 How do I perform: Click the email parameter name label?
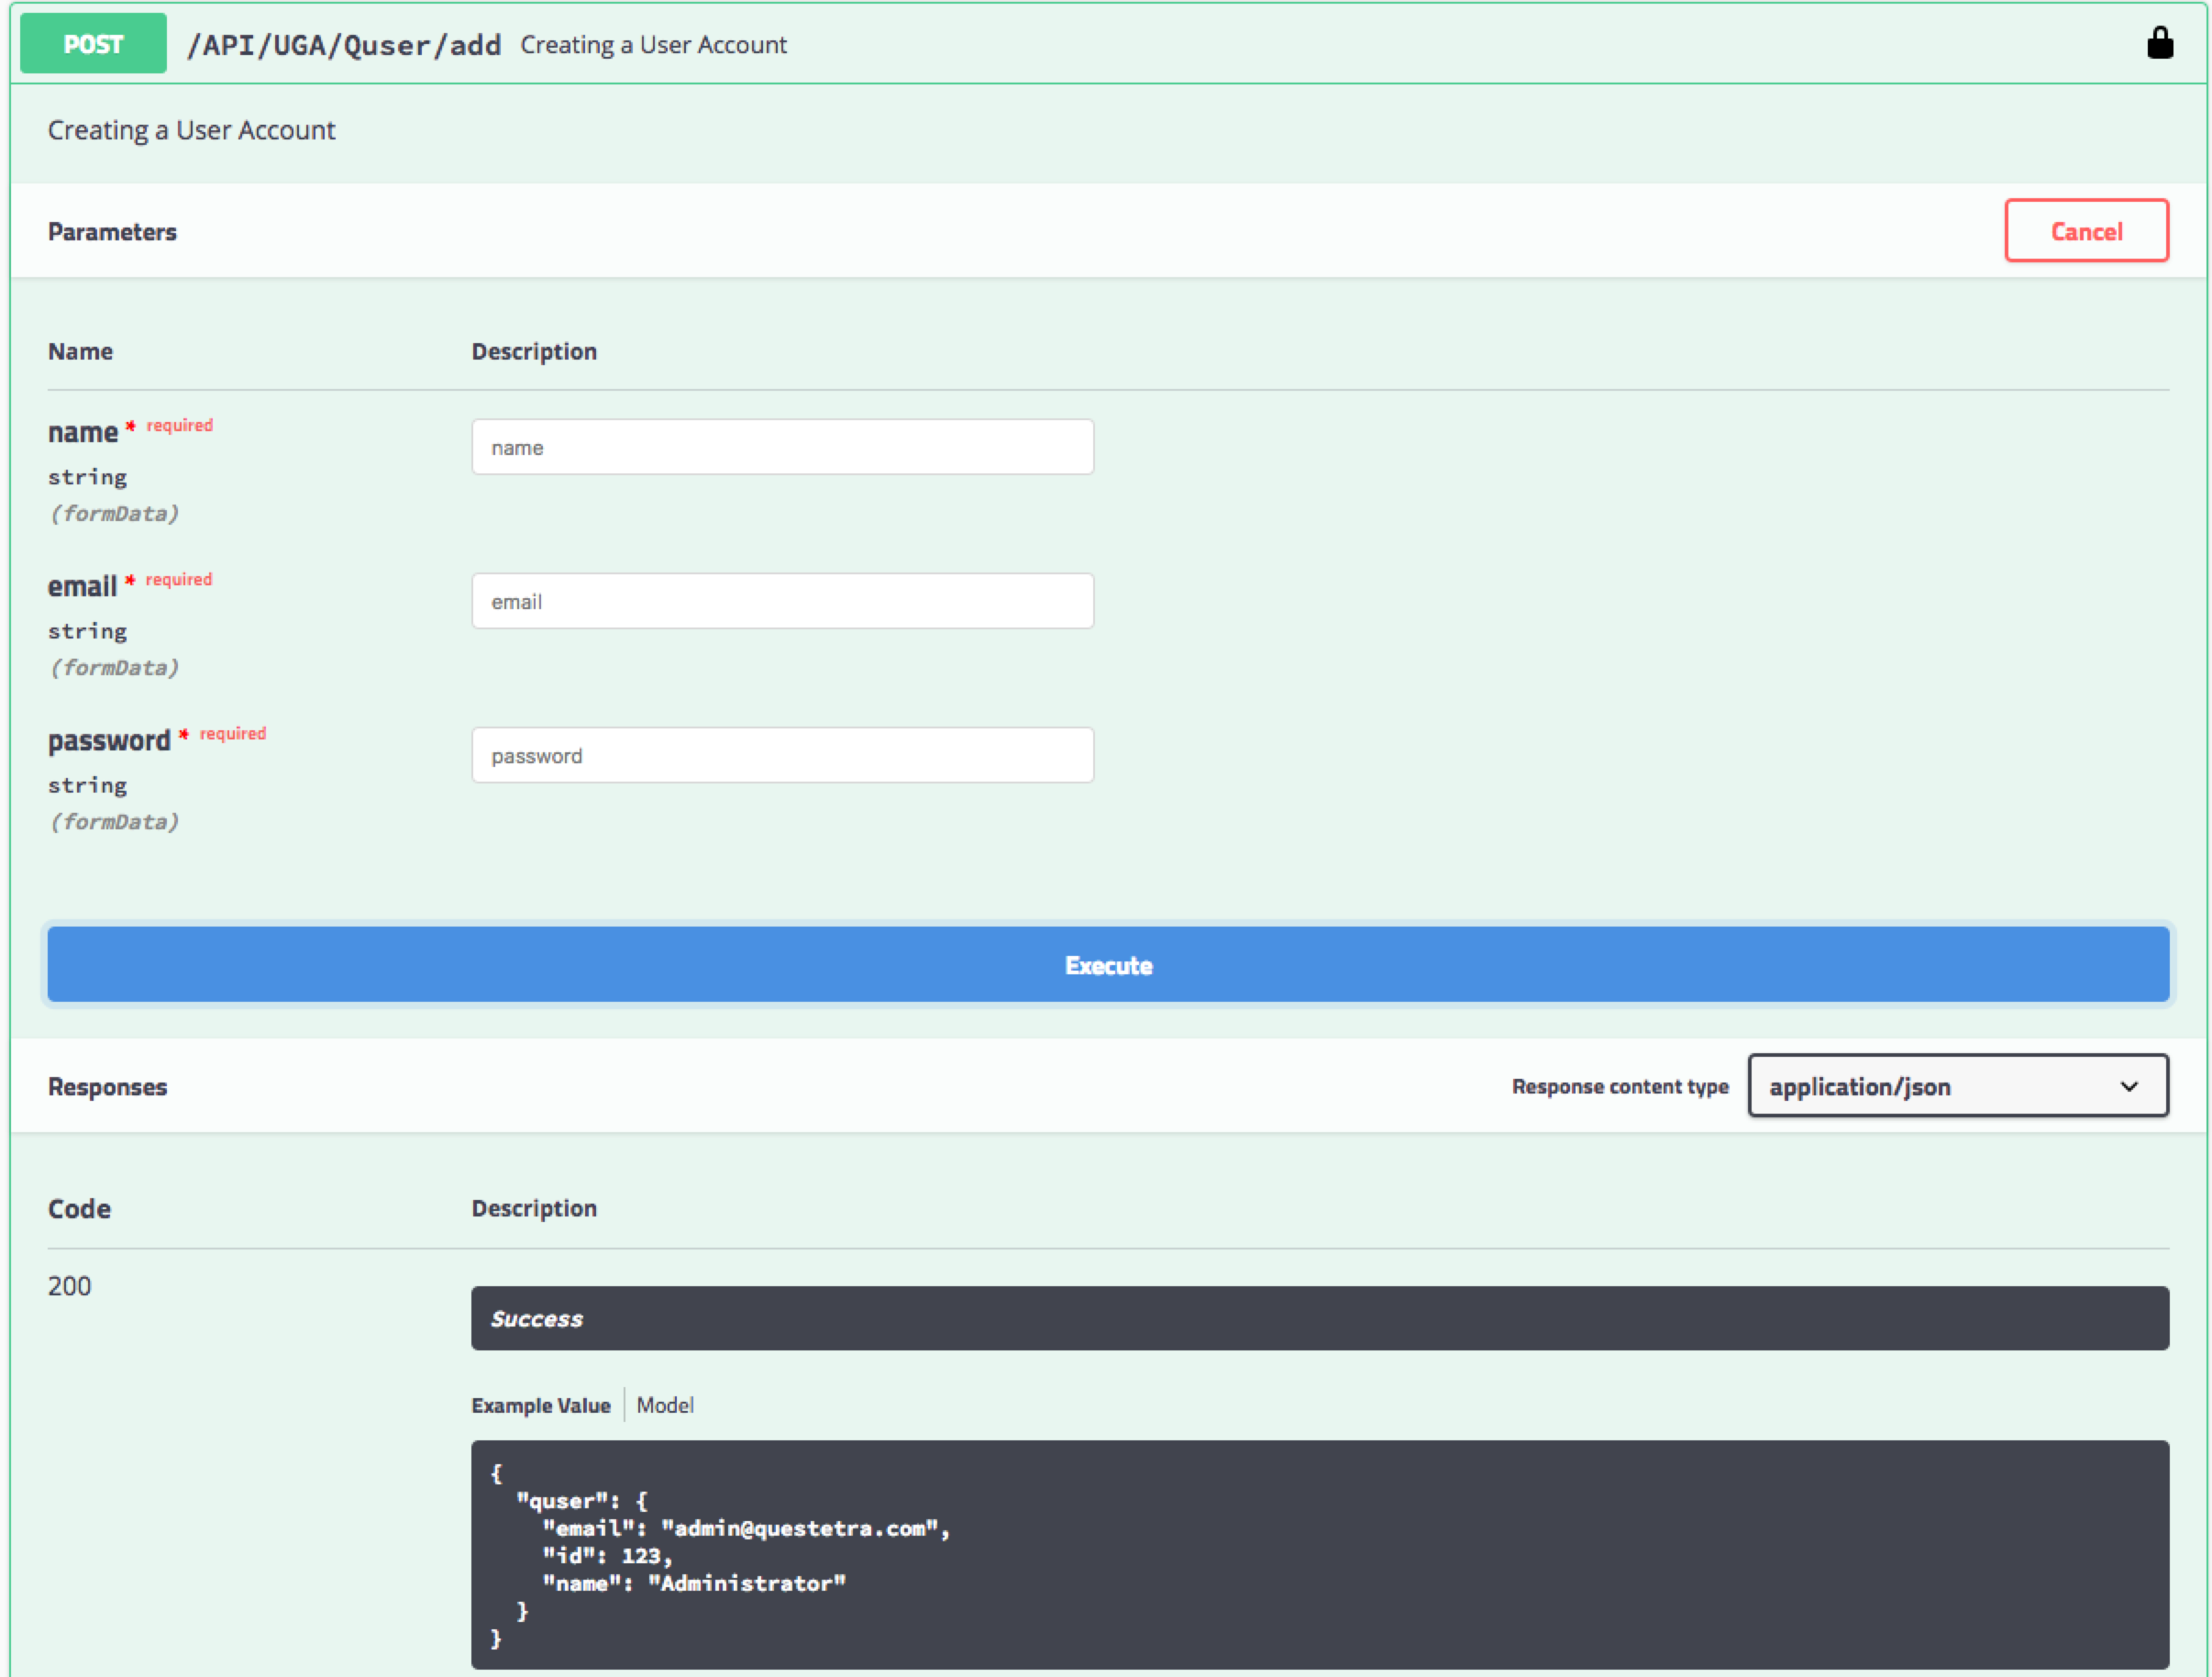(83, 586)
